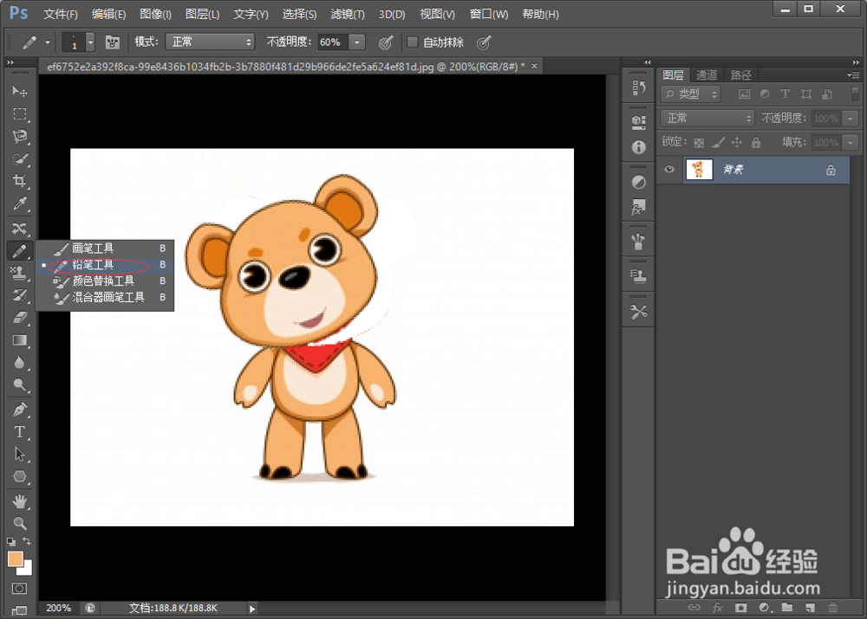Open the Info panel icon
867x619 pixels.
point(639,147)
